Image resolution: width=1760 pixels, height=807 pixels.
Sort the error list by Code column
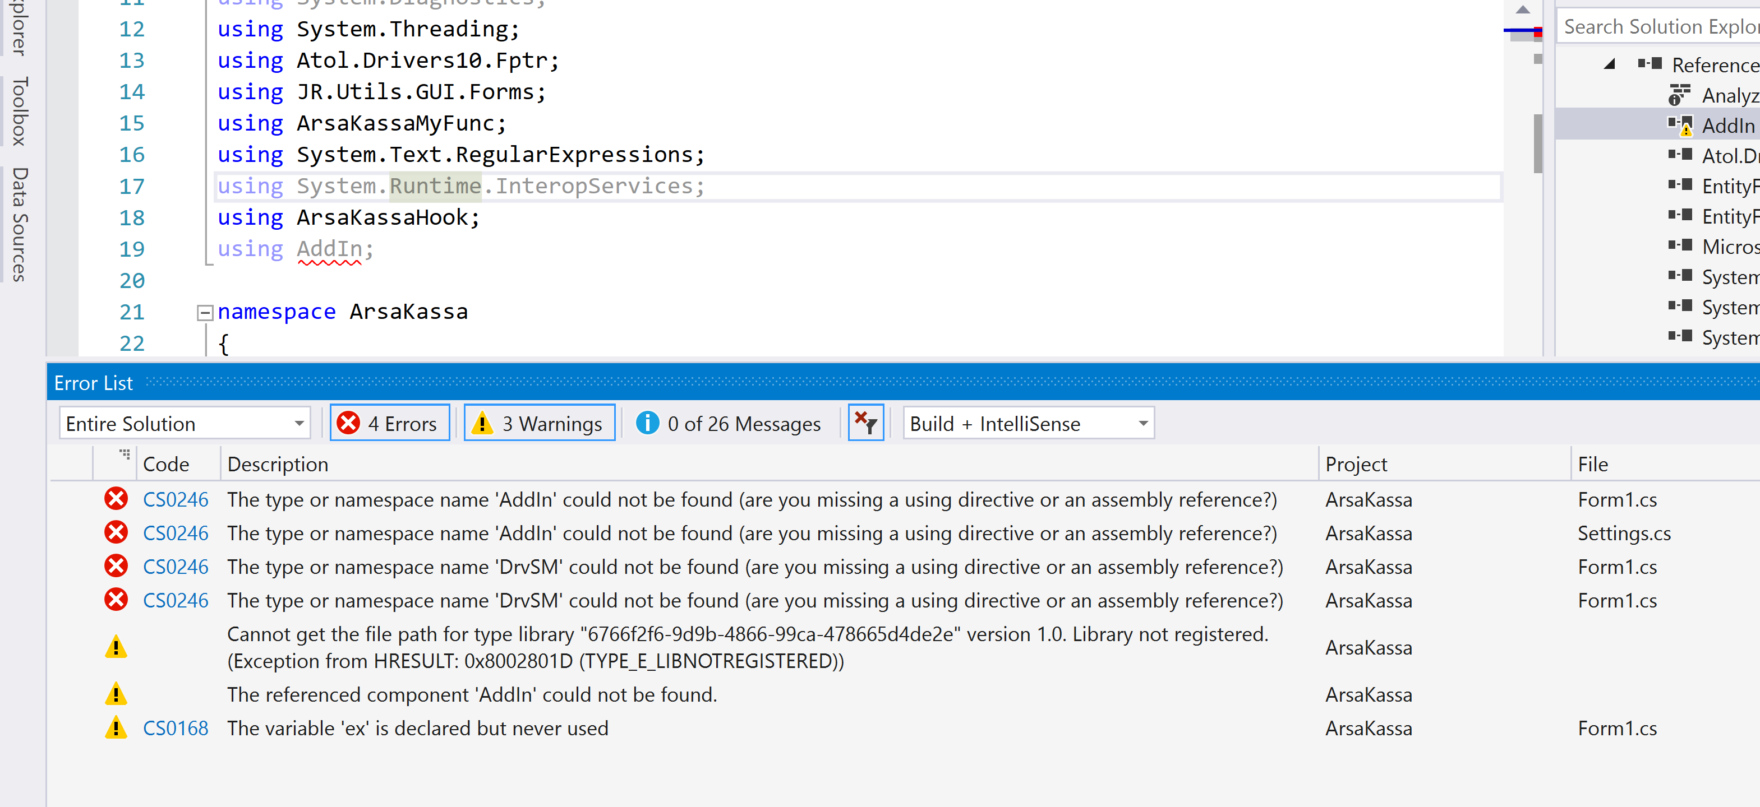coord(178,464)
